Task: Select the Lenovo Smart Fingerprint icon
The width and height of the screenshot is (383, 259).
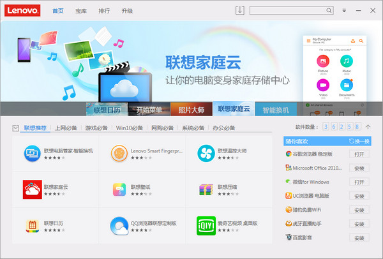Action: pos(119,152)
